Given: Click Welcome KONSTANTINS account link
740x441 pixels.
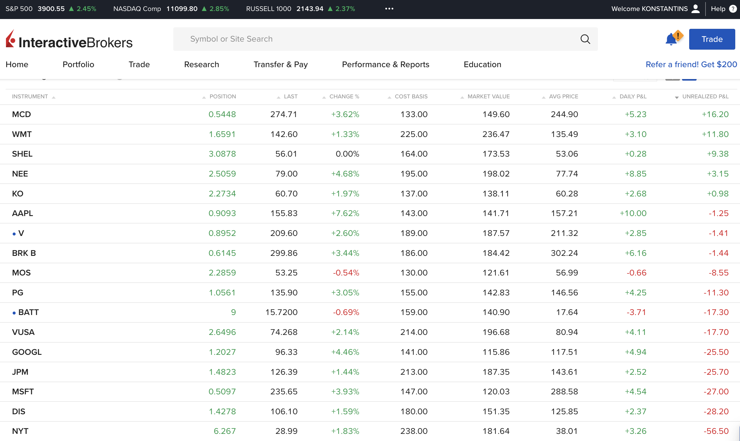Looking at the screenshot, I should point(649,9).
